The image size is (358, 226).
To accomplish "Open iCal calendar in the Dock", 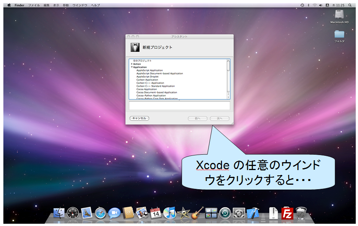I will click(x=156, y=213).
